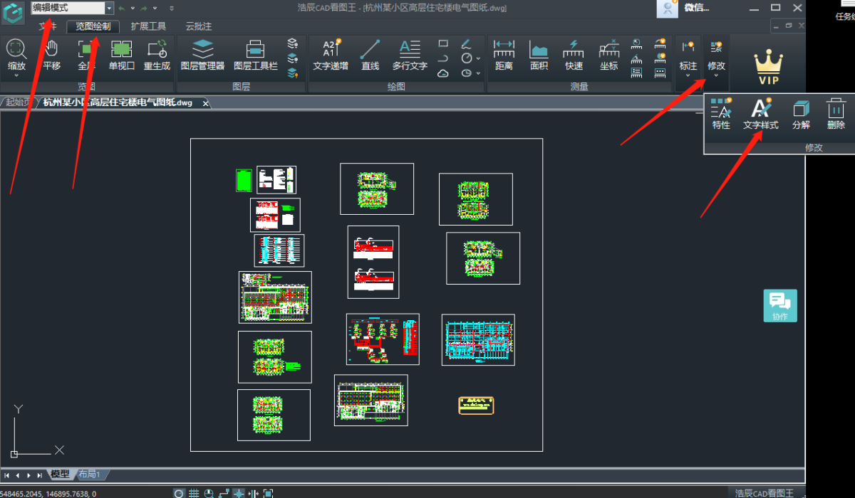Toggle the highlighted object snap status bar button
The image size is (855, 498).
tap(239, 493)
